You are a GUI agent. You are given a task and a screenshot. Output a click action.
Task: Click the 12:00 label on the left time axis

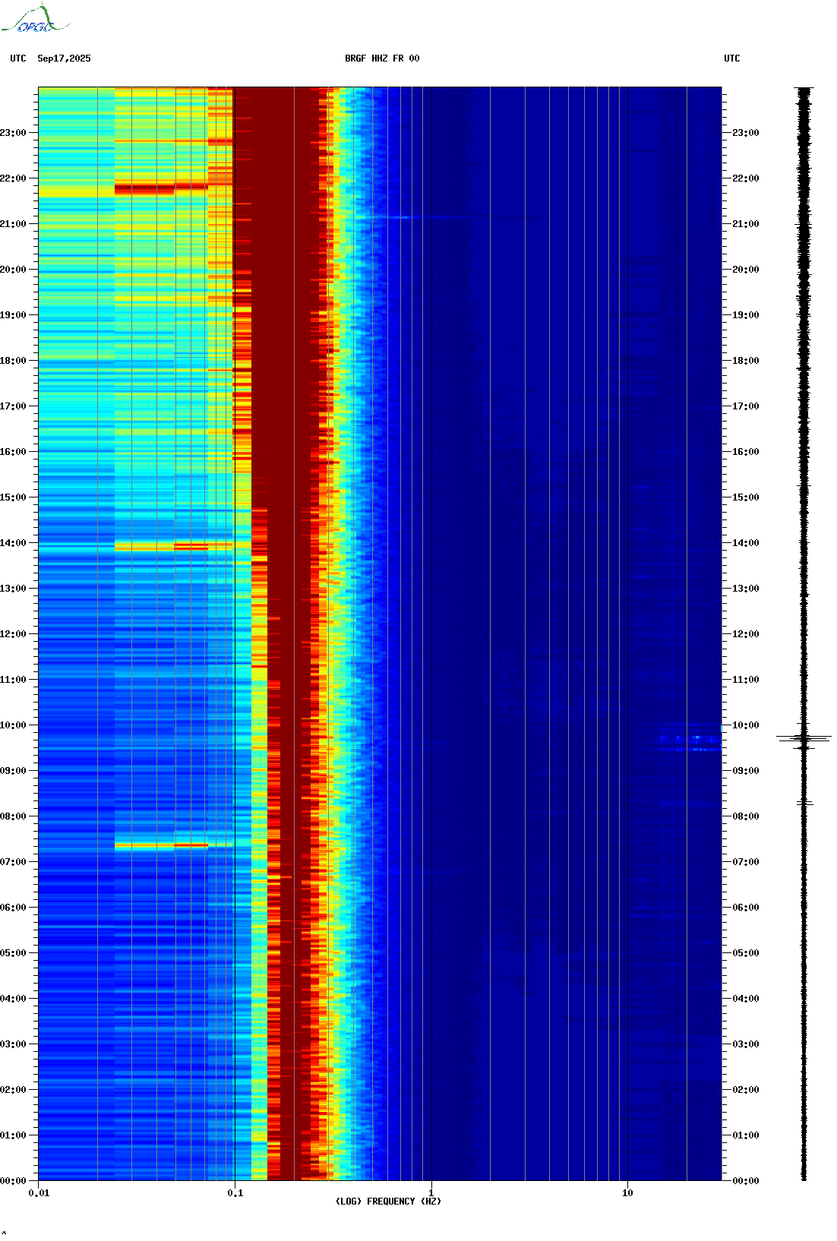pos(13,634)
